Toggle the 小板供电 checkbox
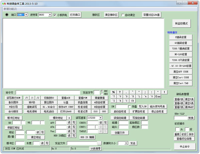 pos(55,15)
